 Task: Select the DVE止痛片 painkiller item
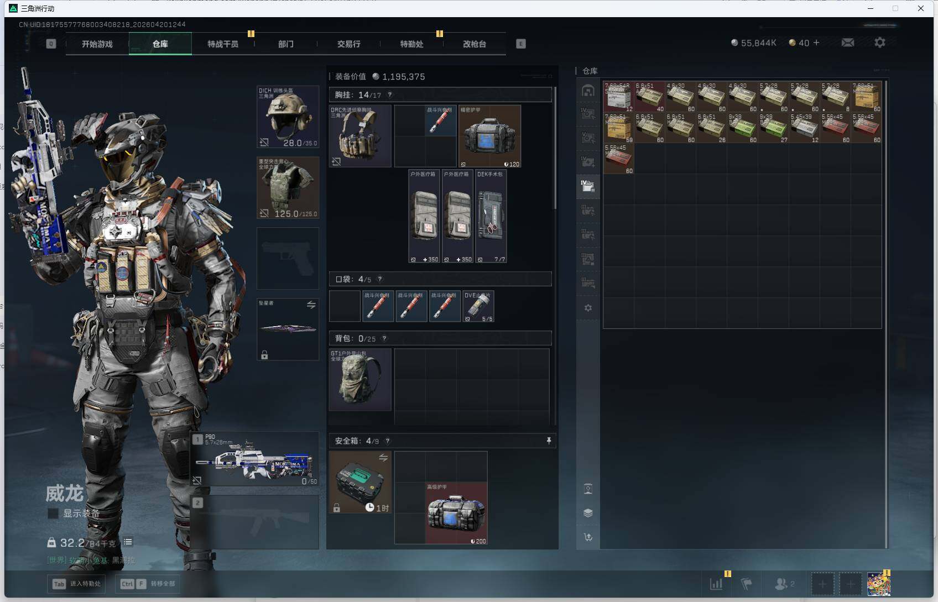[x=478, y=306]
